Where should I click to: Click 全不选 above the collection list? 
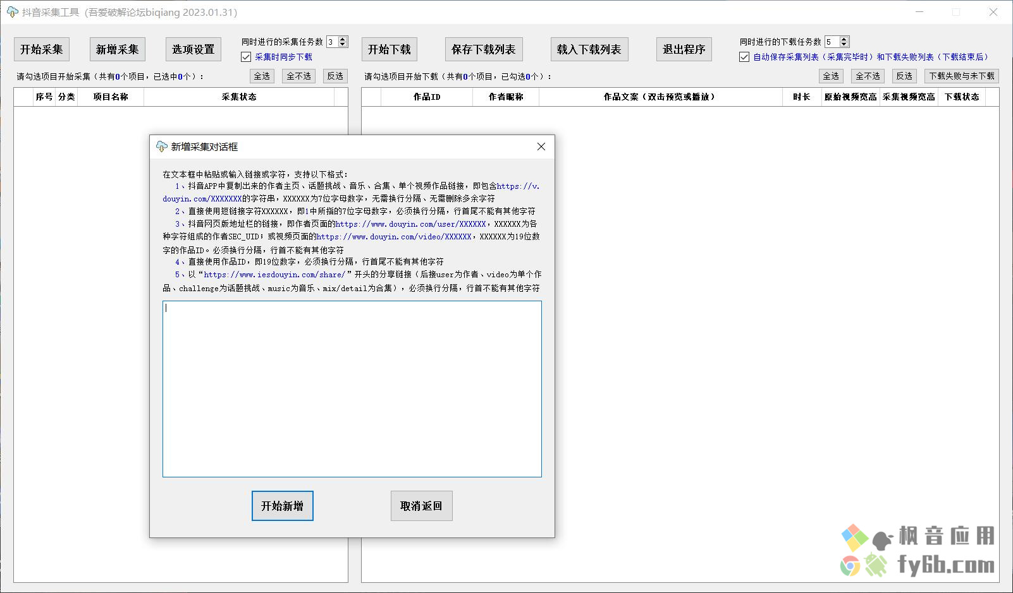click(x=298, y=76)
